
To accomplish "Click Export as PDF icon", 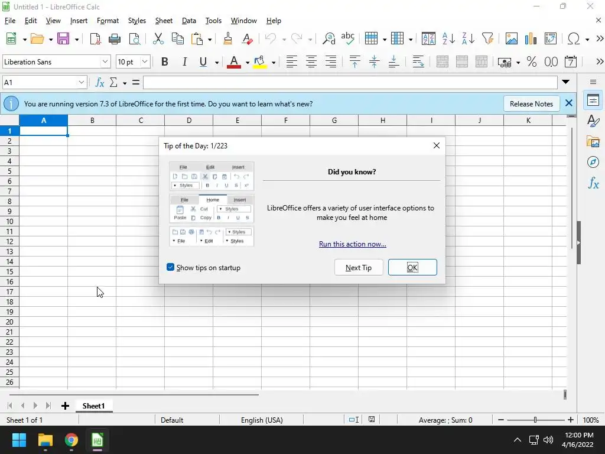I will point(95,38).
